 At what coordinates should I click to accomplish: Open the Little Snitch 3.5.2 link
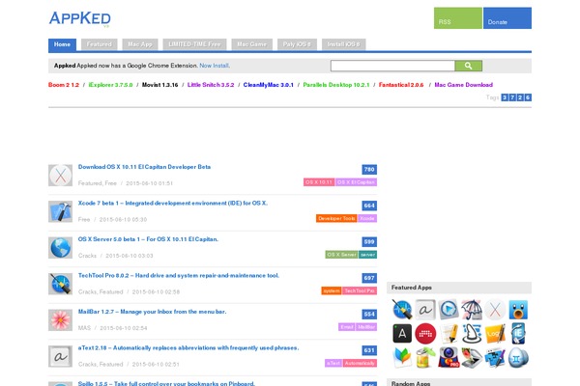point(211,85)
